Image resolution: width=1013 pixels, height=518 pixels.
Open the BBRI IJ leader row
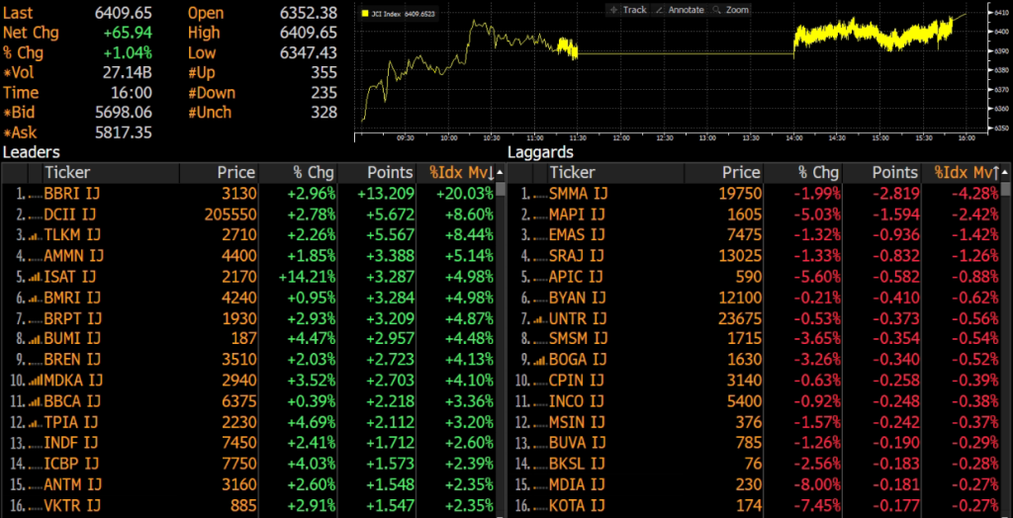point(248,193)
